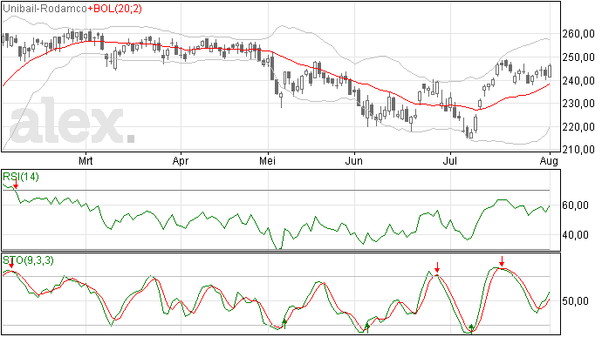The width and height of the screenshot is (602, 337).
Task: Click the green buy arrow in early July
Action: tap(472, 328)
